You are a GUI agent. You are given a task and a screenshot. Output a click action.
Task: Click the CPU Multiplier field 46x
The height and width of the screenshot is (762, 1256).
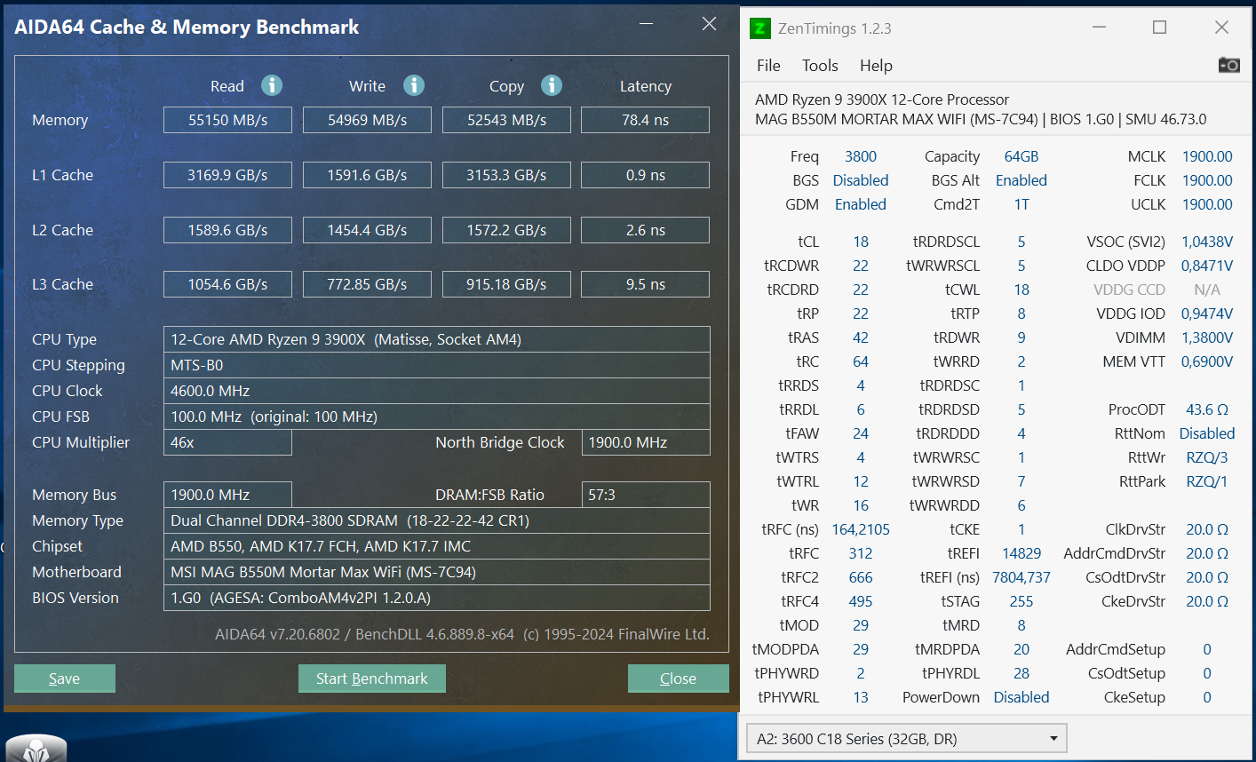tap(227, 442)
